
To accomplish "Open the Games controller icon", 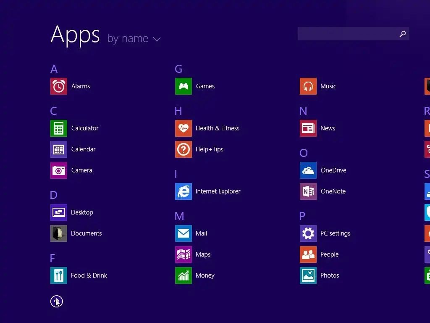I will tap(184, 86).
